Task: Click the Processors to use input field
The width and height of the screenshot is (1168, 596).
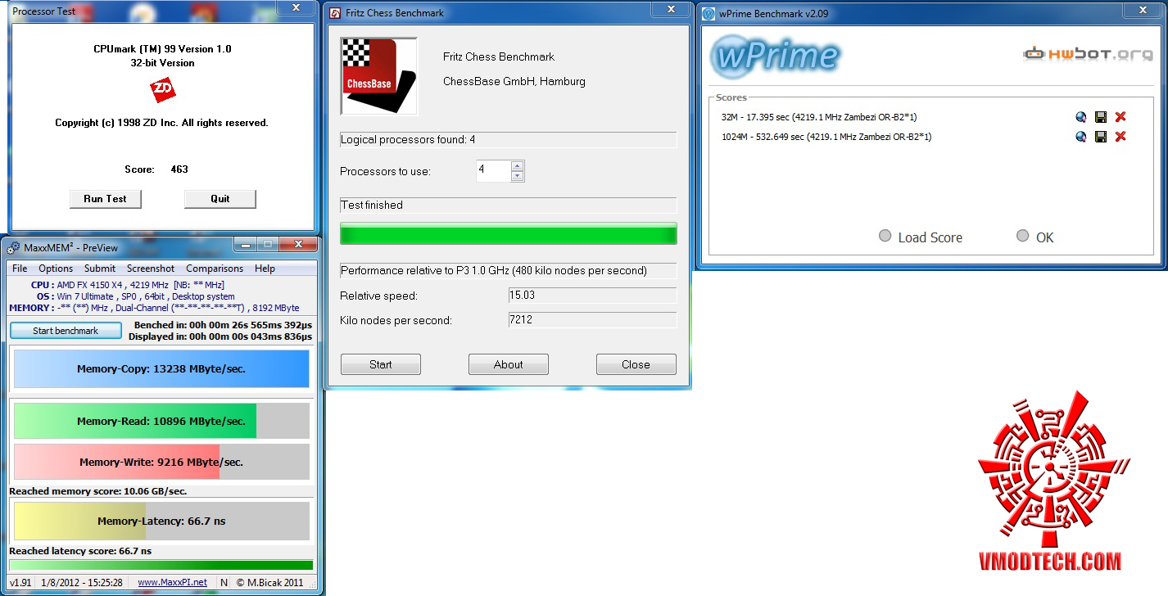Action: (494, 171)
